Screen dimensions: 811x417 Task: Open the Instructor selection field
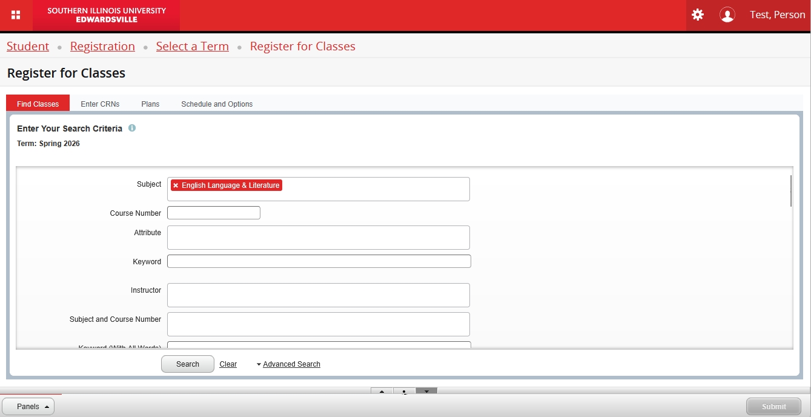[318, 295]
